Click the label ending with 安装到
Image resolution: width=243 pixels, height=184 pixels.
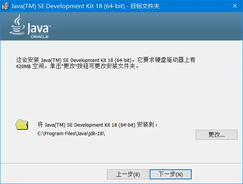(97, 125)
